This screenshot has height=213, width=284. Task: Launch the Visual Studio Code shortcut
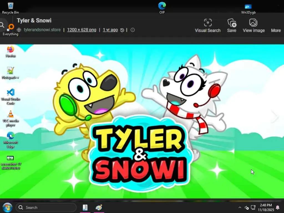point(11,97)
